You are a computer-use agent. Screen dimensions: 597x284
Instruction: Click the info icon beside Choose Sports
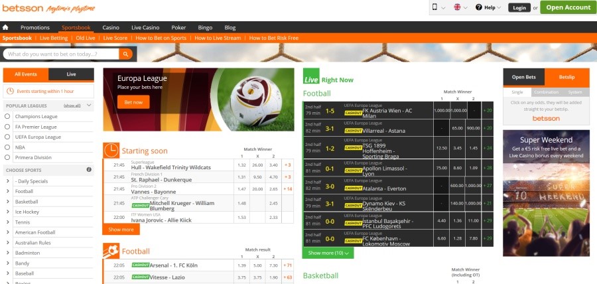89,170
